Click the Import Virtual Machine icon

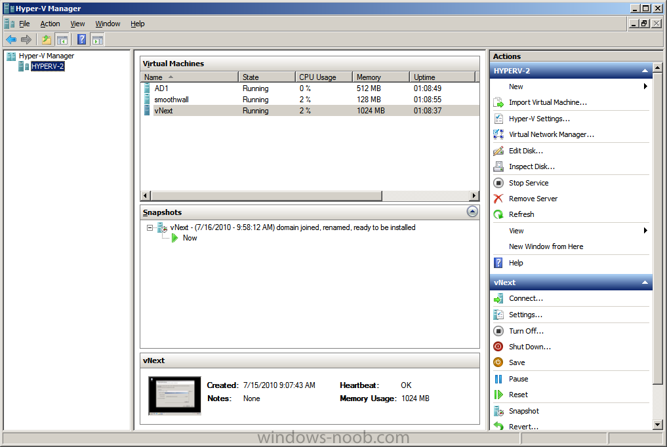pos(498,102)
